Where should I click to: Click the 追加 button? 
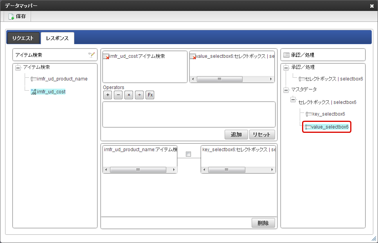236,134
